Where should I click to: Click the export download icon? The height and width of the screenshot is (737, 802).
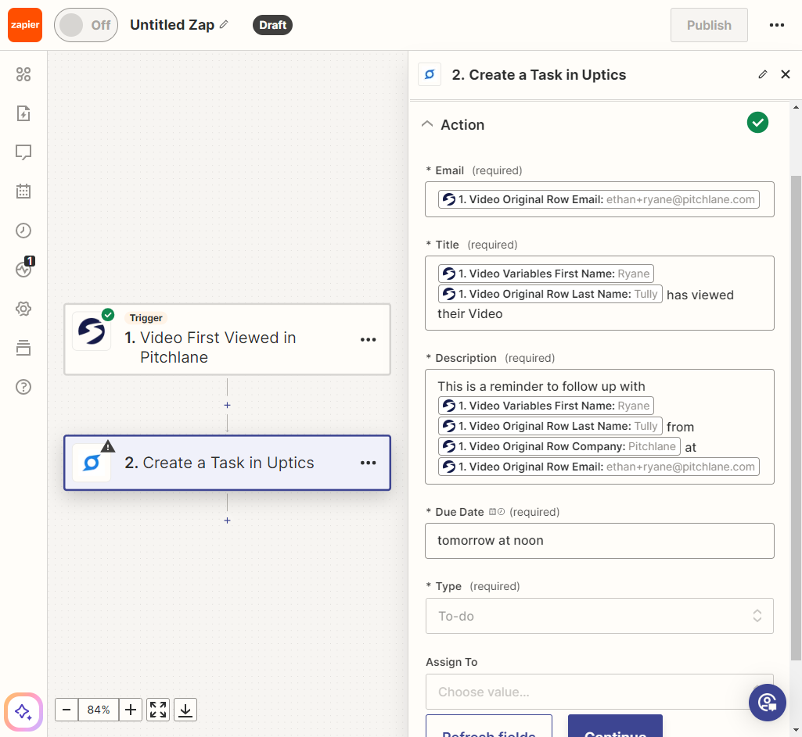185,710
